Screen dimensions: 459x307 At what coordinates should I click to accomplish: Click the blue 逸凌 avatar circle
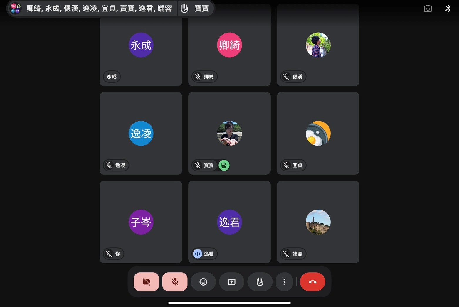[141, 134]
